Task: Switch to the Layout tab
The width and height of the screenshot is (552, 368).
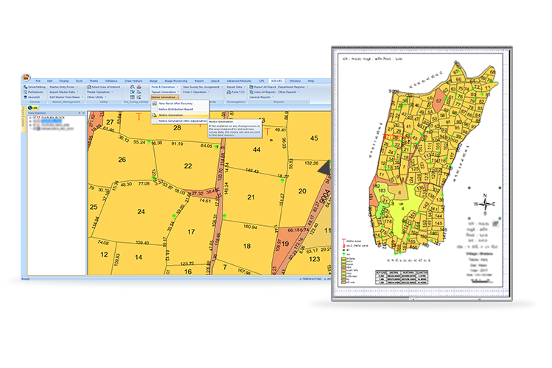Action: pyautogui.click(x=214, y=81)
